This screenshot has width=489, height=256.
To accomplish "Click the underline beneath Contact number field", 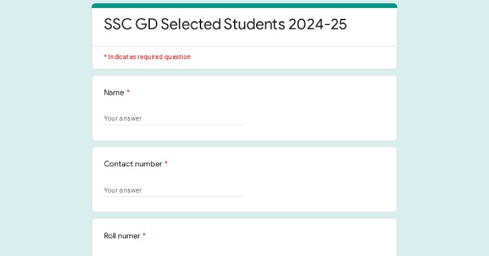I will tap(174, 196).
